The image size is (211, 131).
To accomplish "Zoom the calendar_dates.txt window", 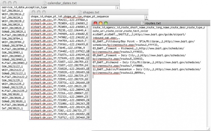I will 15,3.
